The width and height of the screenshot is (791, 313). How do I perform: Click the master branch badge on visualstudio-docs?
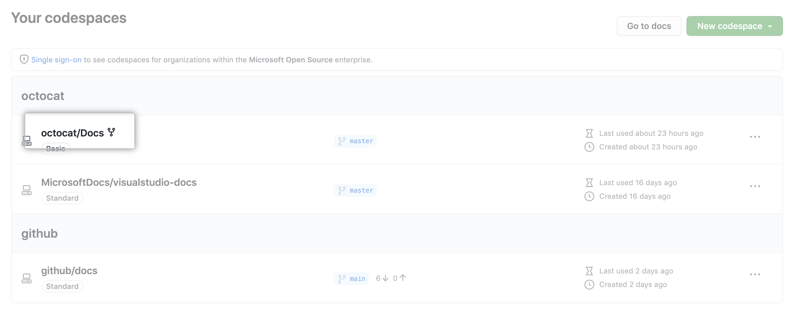click(x=355, y=190)
